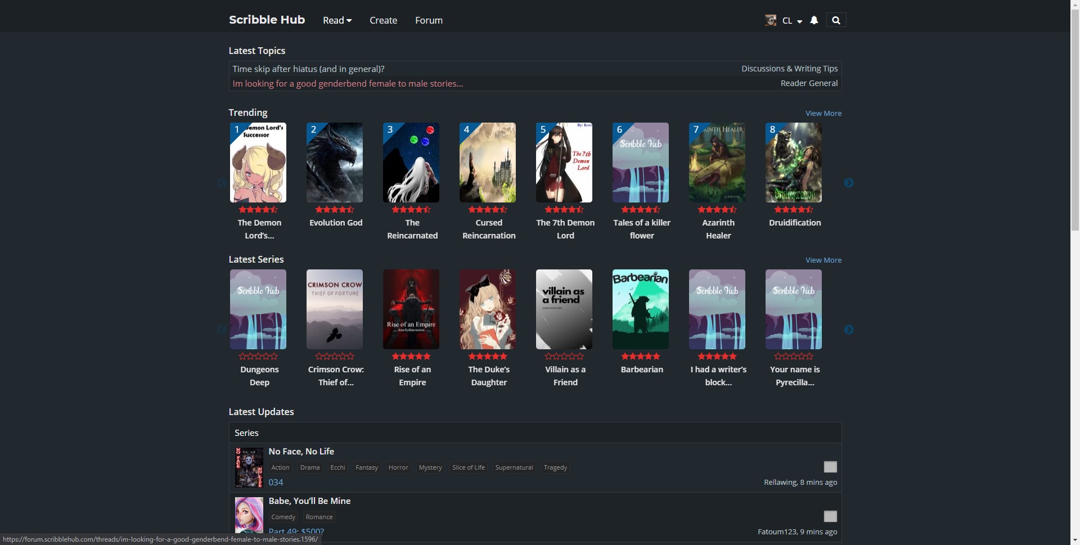1080x545 pixels.
Task: Click the star rating under Evolution God
Action: coord(335,209)
